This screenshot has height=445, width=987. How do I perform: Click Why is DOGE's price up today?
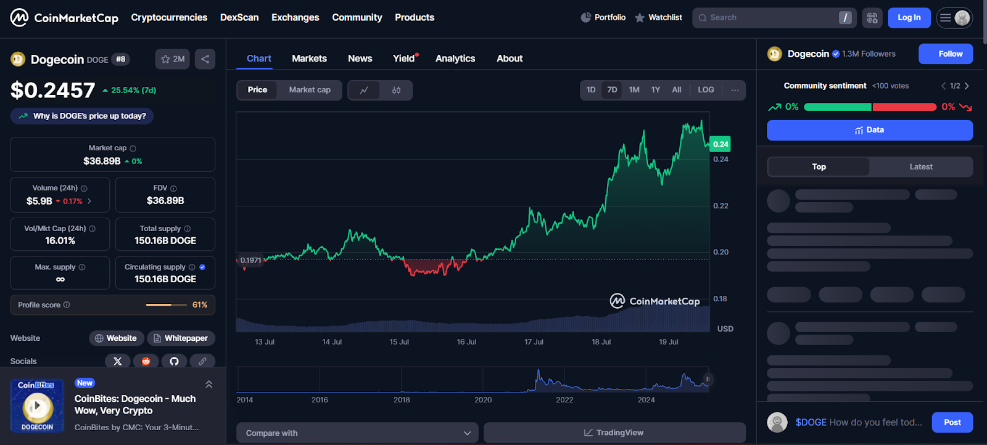point(82,116)
